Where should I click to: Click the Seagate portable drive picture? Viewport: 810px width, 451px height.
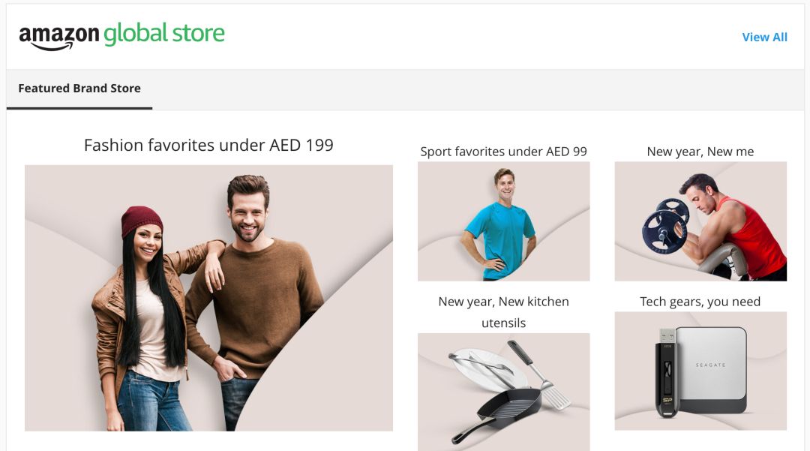[712, 369]
